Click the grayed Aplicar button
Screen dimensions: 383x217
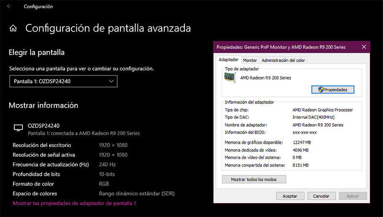point(352,196)
